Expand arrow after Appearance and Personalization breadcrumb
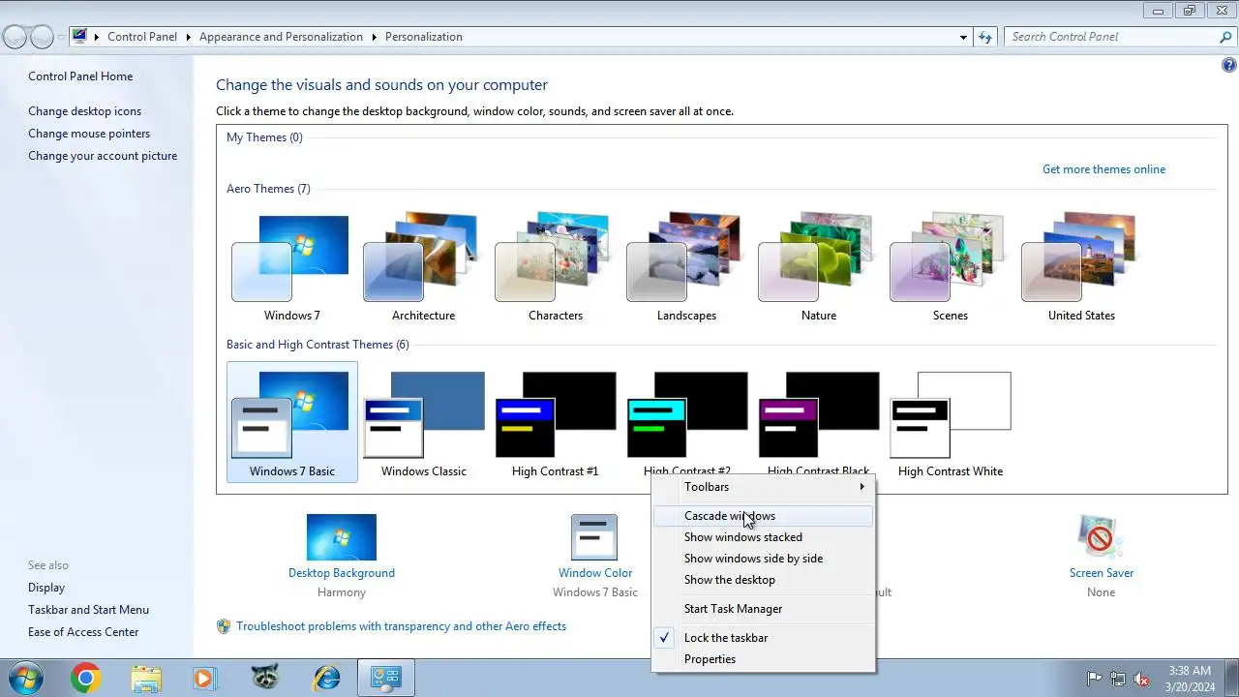Image resolution: width=1239 pixels, height=697 pixels. click(x=374, y=37)
